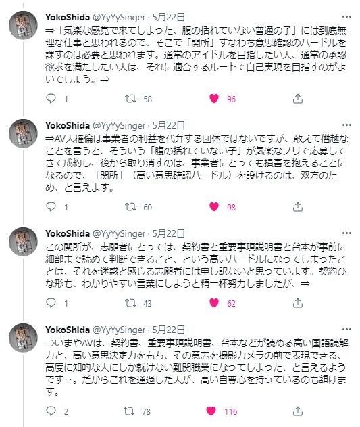Toggle the heart on the 98-likes tweet
Viewport: 360px width, 427px height.
tap(214, 207)
